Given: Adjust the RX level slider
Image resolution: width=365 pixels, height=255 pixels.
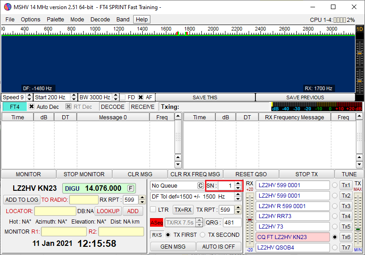Looking at the screenshot, I should 250,219.
